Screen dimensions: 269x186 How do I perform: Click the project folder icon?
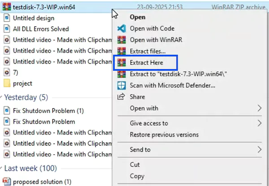click(x=7, y=83)
